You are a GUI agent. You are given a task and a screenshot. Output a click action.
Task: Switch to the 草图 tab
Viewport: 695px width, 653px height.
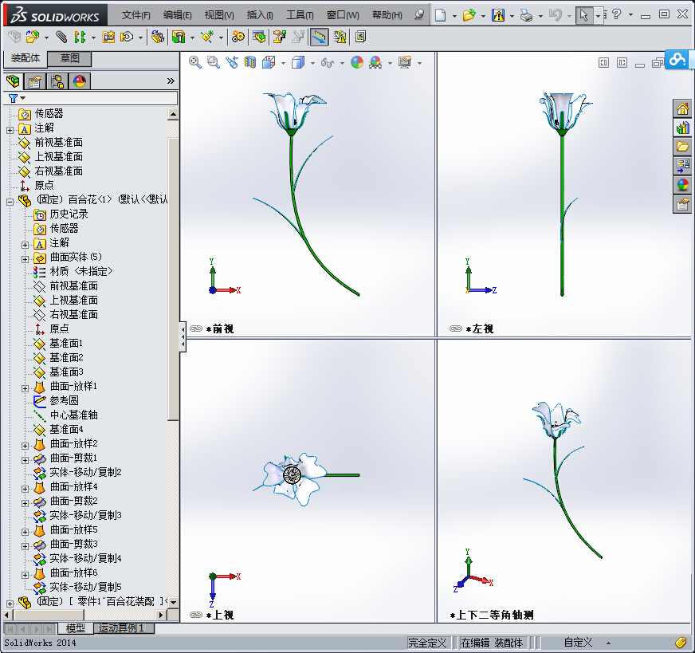69,58
